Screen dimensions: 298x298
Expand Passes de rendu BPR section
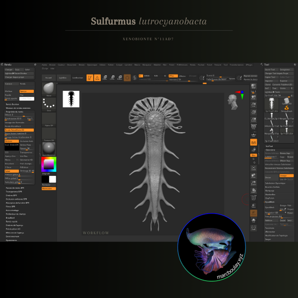tap(15, 188)
